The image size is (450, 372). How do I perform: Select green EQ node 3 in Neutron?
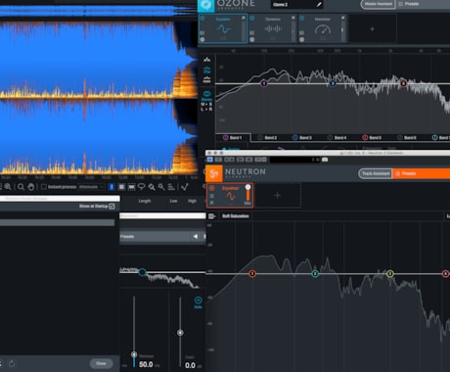tap(390, 274)
